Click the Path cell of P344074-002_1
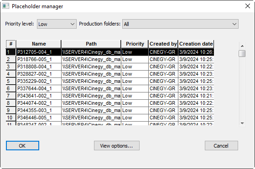This screenshot has height=169, width=255. point(91,103)
